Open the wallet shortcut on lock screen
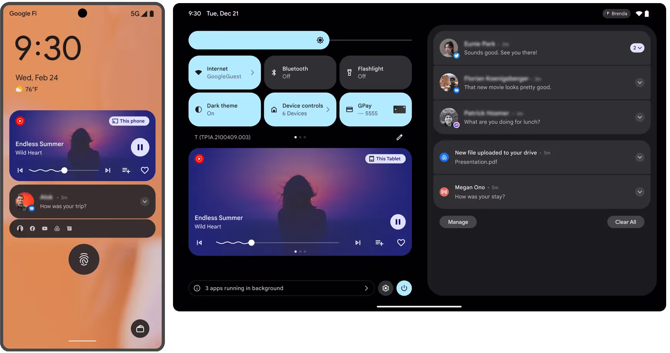The image size is (670, 353). coord(140,329)
